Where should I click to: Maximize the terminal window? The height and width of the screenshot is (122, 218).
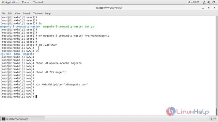(209, 8)
